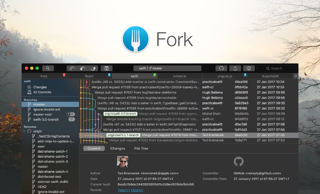Switch to the Fork repository tab
The width and height of the screenshot is (320, 194).
coord(44,76)
